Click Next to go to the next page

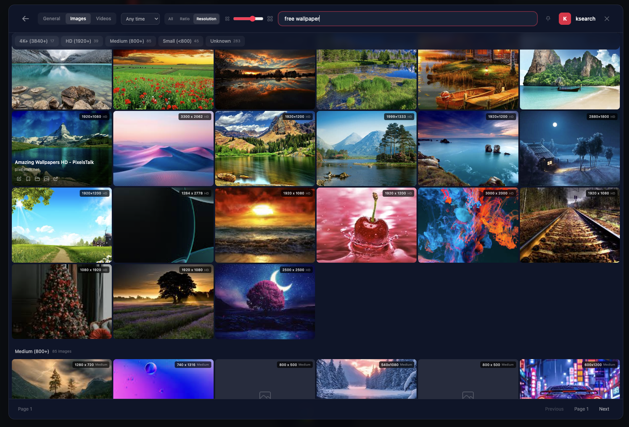click(604, 408)
